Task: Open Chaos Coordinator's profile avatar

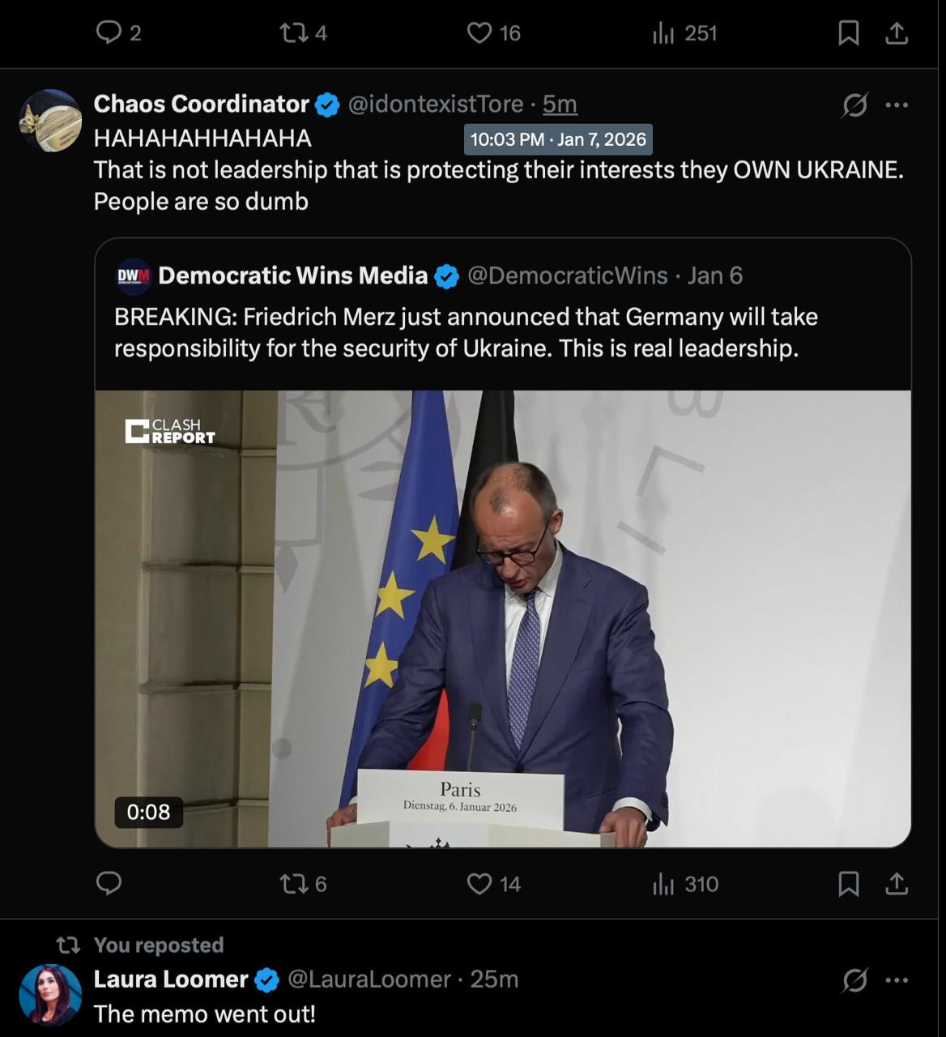Action: click(x=50, y=121)
